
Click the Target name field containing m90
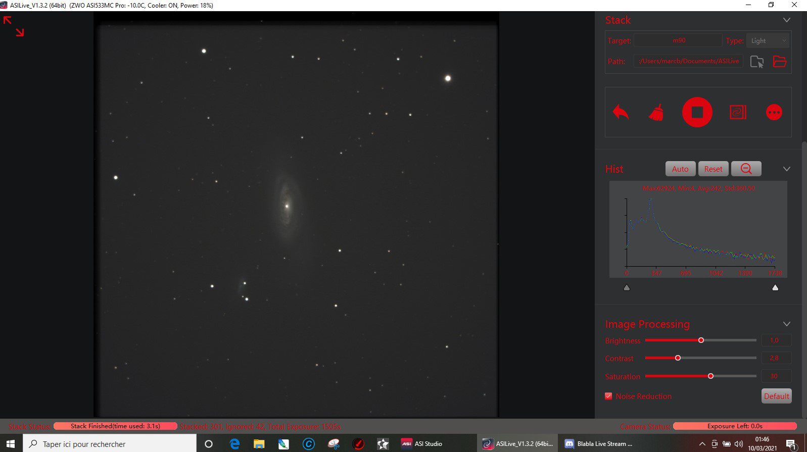tap(678, 40)
